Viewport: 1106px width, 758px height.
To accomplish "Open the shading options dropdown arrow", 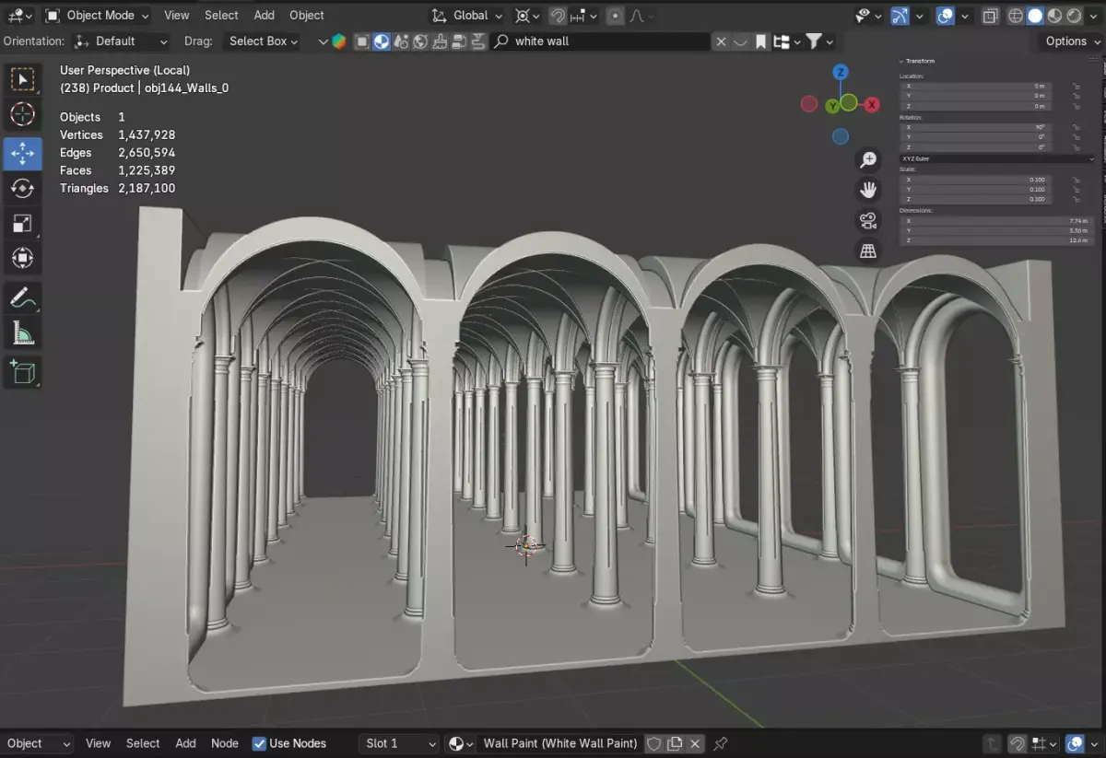I will (x=1094, y=16).
